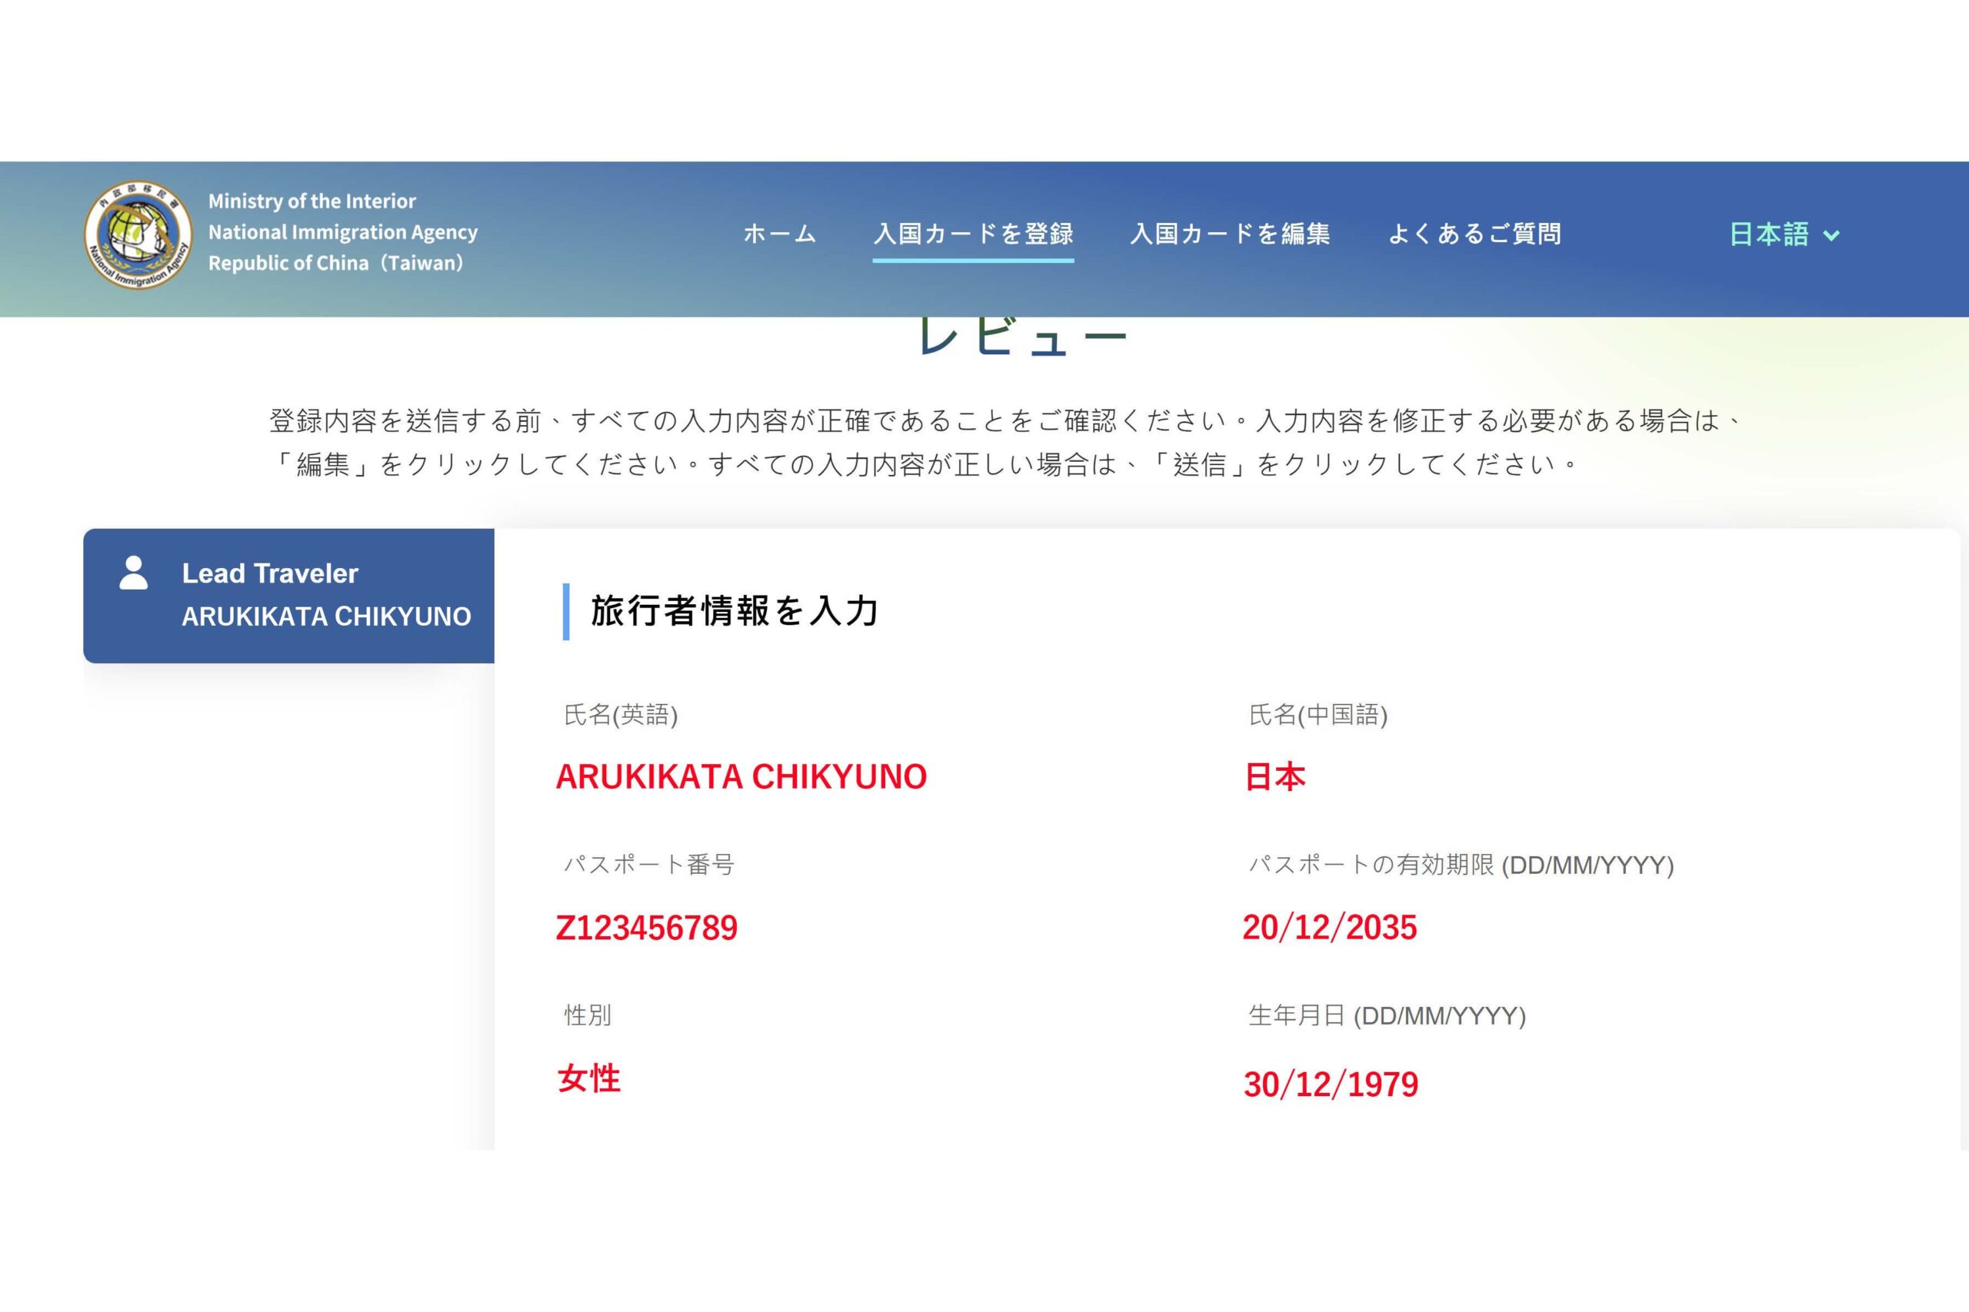Click the レビュー page title
This screenshot has height=1312, width=1969.
point(1023,337)
